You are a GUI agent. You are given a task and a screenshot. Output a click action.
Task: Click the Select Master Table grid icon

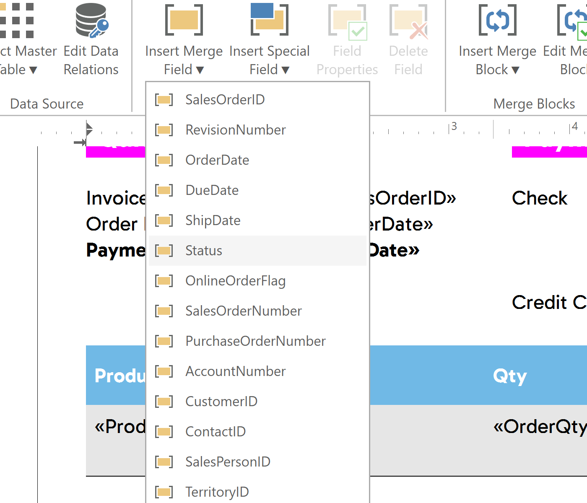coord(17,20)
